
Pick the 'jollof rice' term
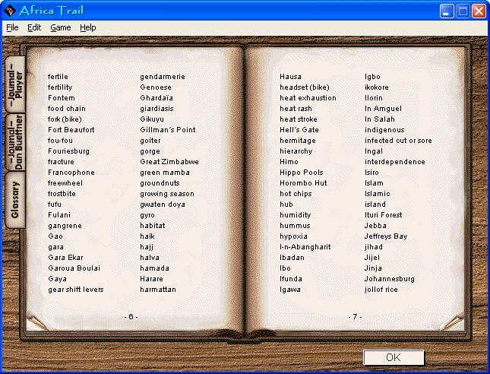click(x=381, y=290)
